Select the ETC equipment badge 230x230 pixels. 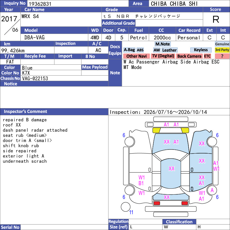click(207, 56)
